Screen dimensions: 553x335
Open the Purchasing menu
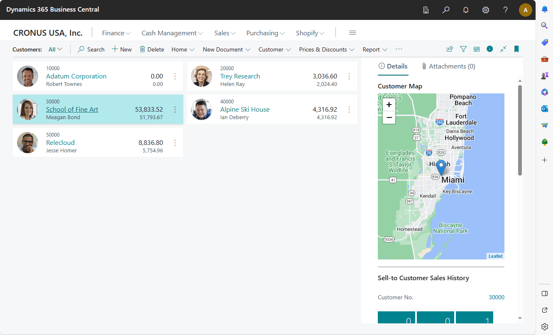pyautogui.click(x=265, y=33)
